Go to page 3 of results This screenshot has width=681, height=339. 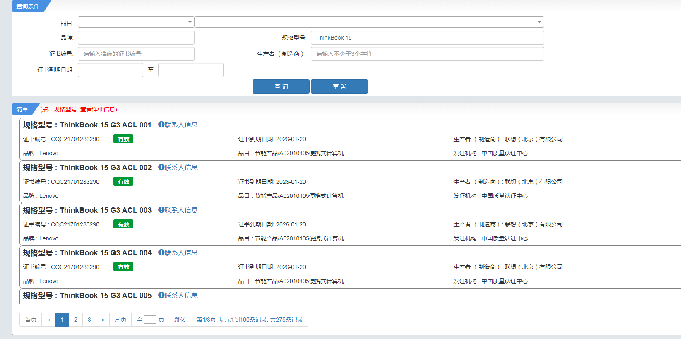point(89,320)
